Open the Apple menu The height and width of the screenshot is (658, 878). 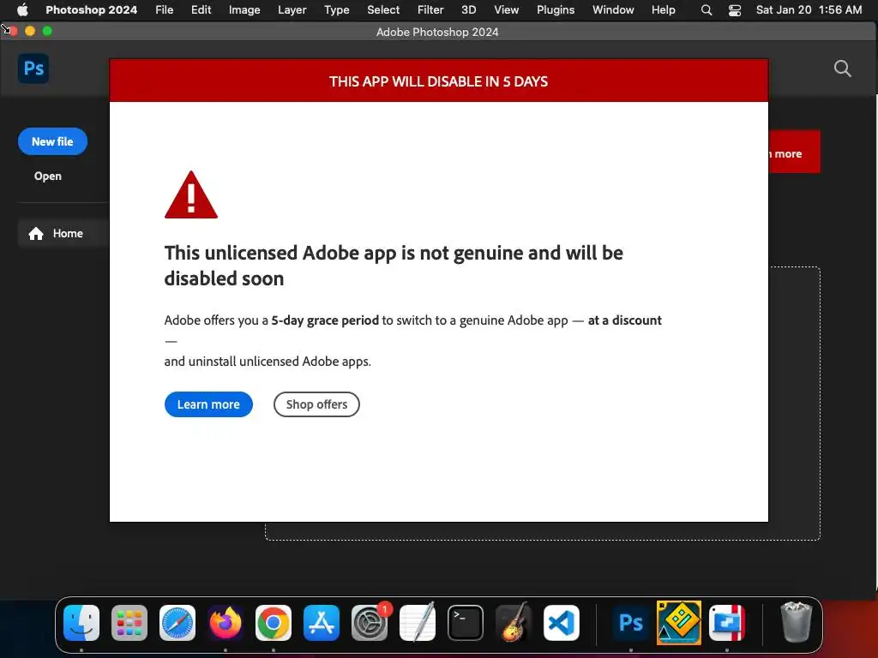[22, 9]
